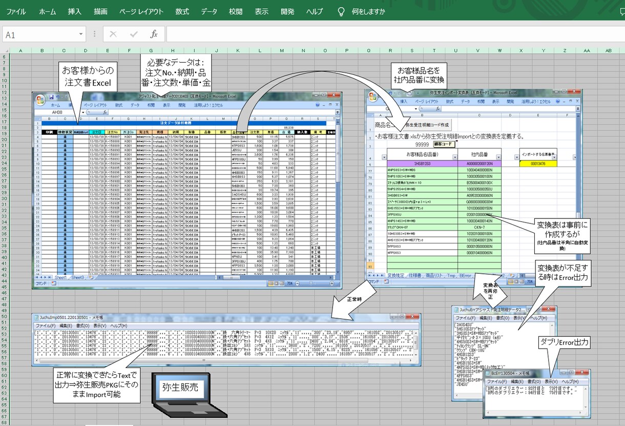
Task: Open the ファイル tab in the main ribbon
Action: tap(15, 11)
